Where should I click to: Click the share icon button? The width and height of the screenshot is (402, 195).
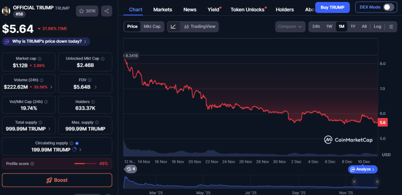(106, 11)
